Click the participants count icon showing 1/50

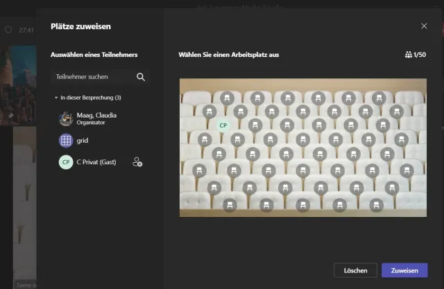pos(408,55)
